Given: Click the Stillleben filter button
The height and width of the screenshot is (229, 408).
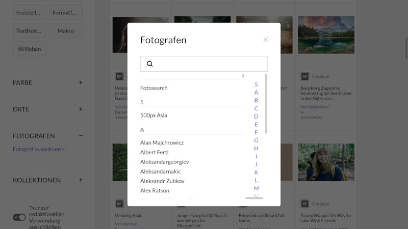Looking at the screenshot, I should 30,49.
